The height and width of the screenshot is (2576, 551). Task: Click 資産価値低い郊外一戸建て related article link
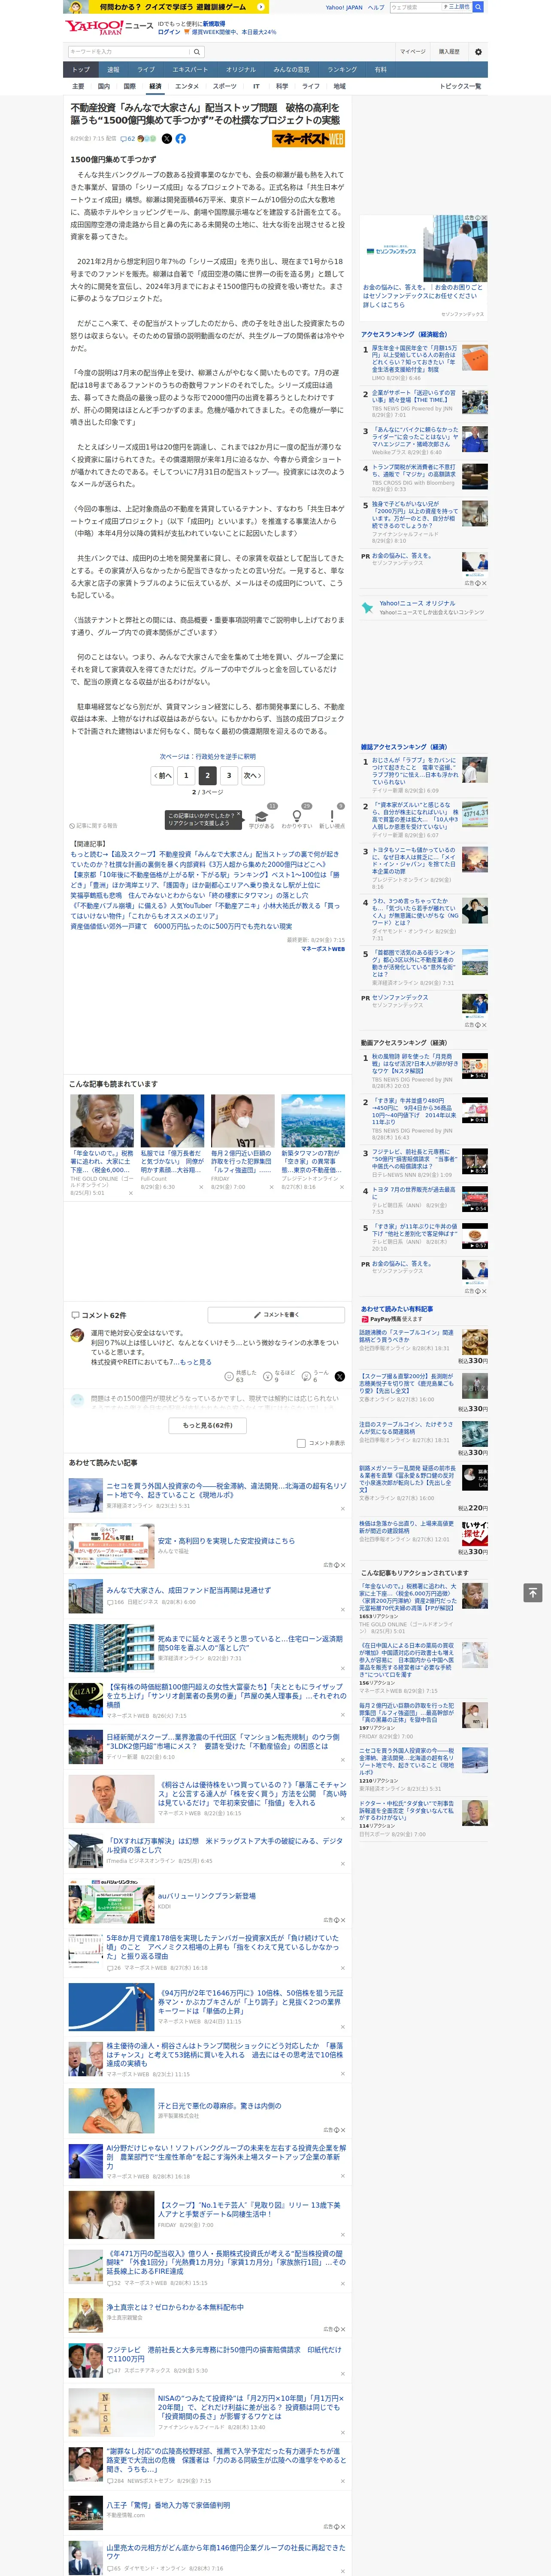[181, 926]
